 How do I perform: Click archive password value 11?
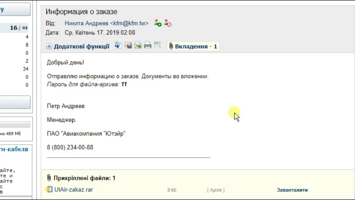[124, 84]
